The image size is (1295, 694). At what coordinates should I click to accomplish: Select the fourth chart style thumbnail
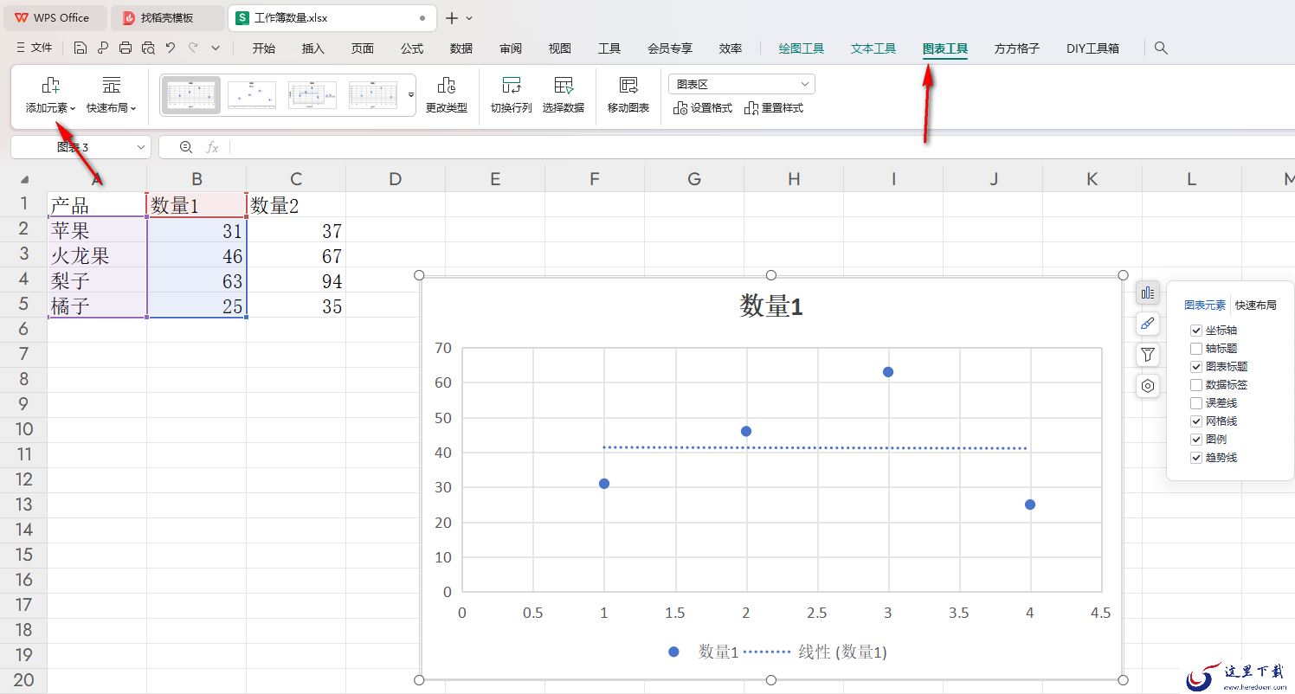pos(373,95)
